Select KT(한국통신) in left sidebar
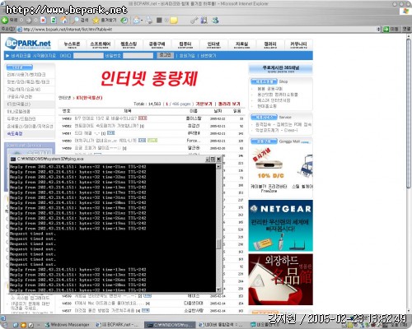 pos(19,104)
